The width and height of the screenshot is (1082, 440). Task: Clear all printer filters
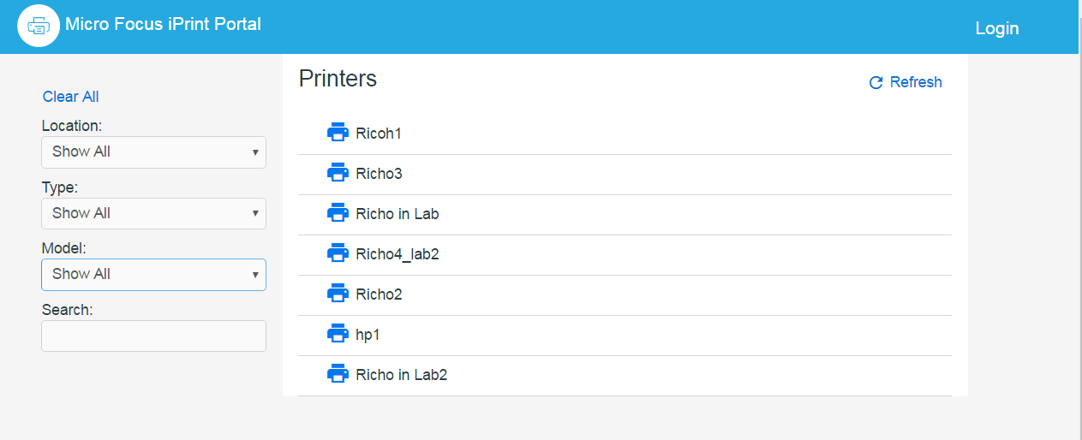pos(71,97)
